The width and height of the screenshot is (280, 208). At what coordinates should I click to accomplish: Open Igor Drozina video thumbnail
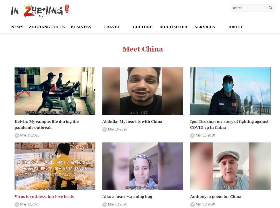coord(230,91)
